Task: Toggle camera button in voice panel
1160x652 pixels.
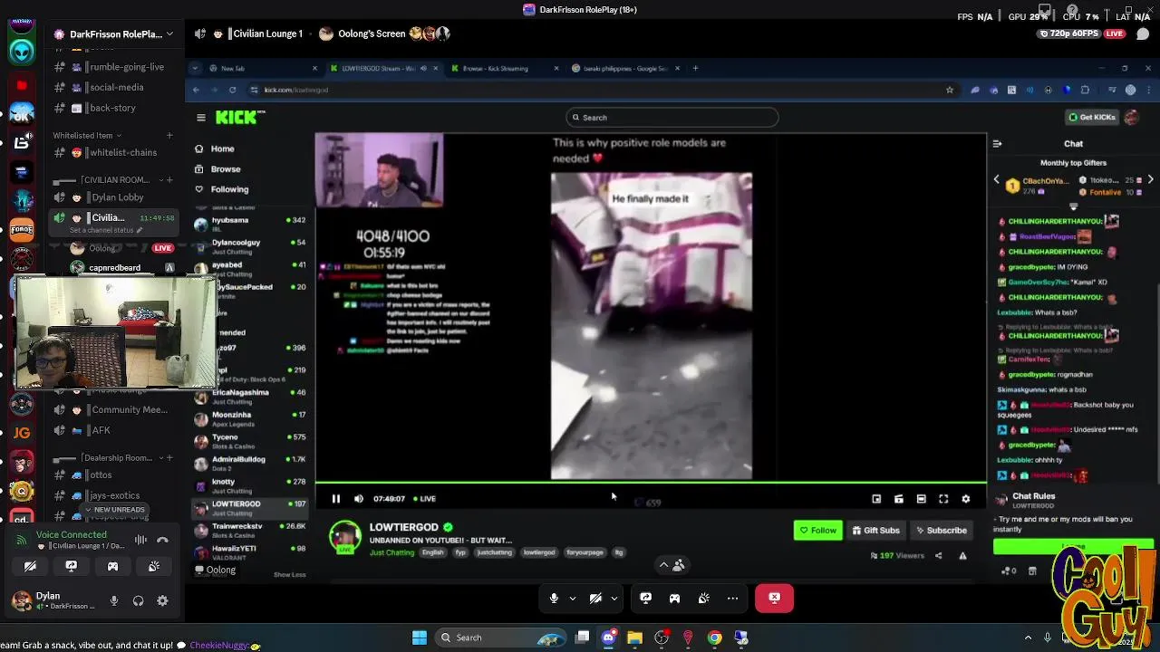Action: pos(30,566)
